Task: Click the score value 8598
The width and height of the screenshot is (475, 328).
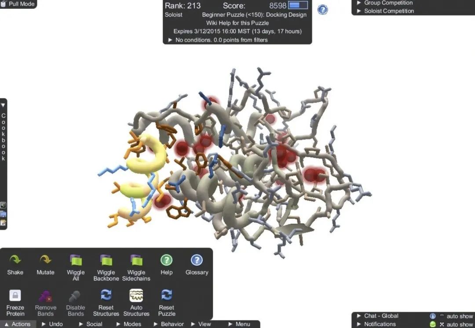Action: tap(278, 6)
